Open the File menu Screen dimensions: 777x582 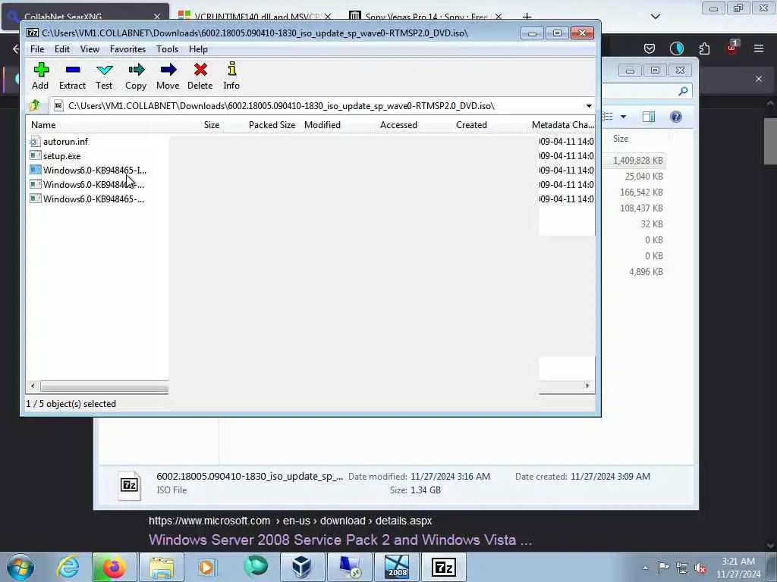click(37, 49)
